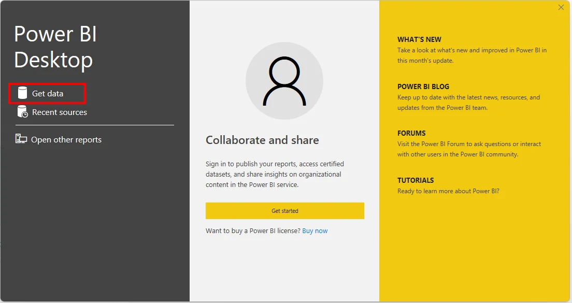
Task: Click the yellow Get started button
Action: (x=284, y=211)
